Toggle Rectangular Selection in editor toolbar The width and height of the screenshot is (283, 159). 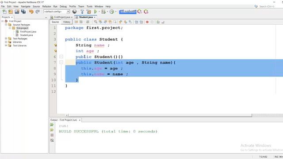coord(115,22)
